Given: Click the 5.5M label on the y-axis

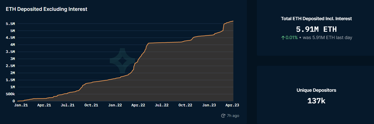Looking at the screenshot, I should click(x=10, y=24).
